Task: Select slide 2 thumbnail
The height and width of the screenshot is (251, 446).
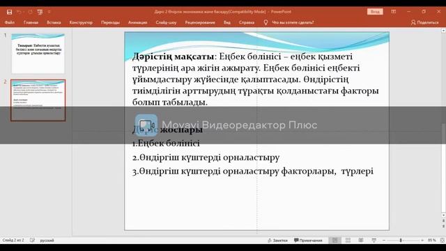Action: coord(38,100)
